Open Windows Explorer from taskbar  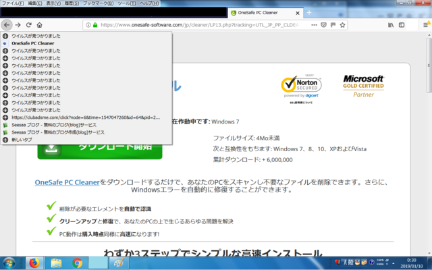point(56,263)
